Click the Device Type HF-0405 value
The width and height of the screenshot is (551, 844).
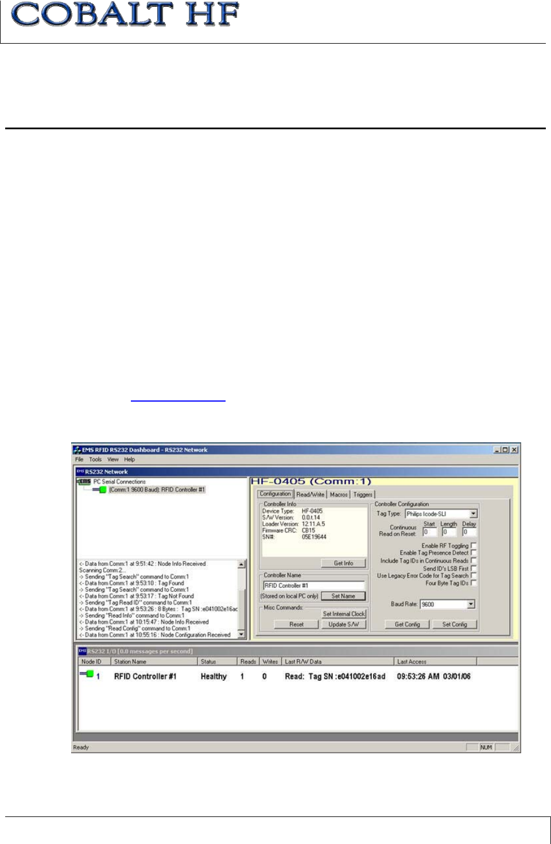(312, 511)
